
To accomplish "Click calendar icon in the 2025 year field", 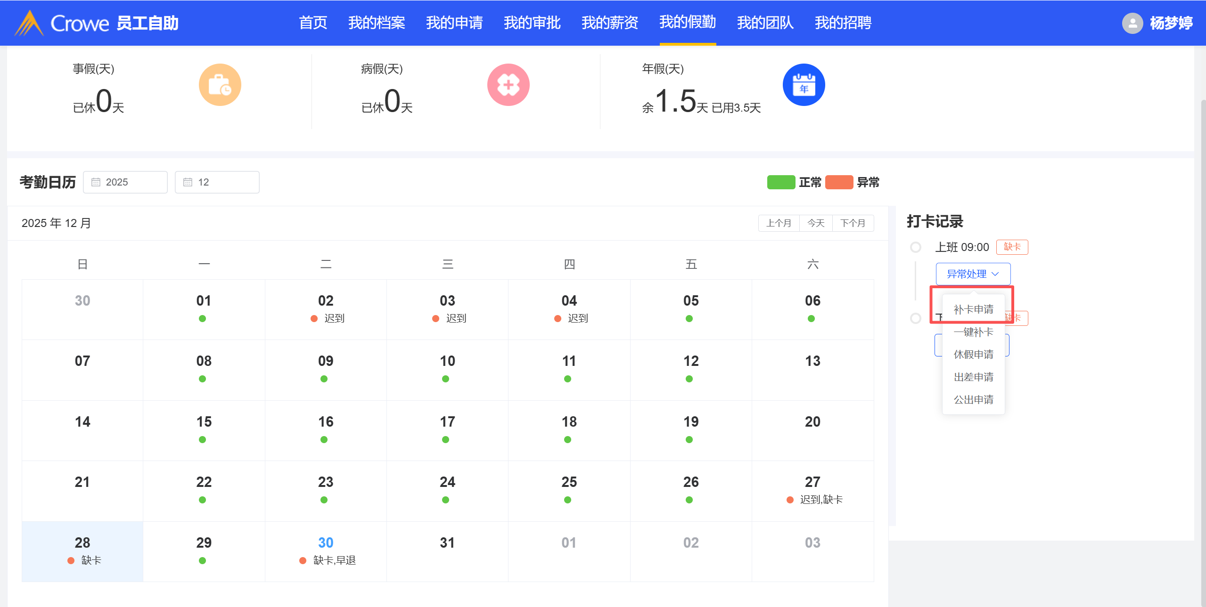I will coord(96,182).
